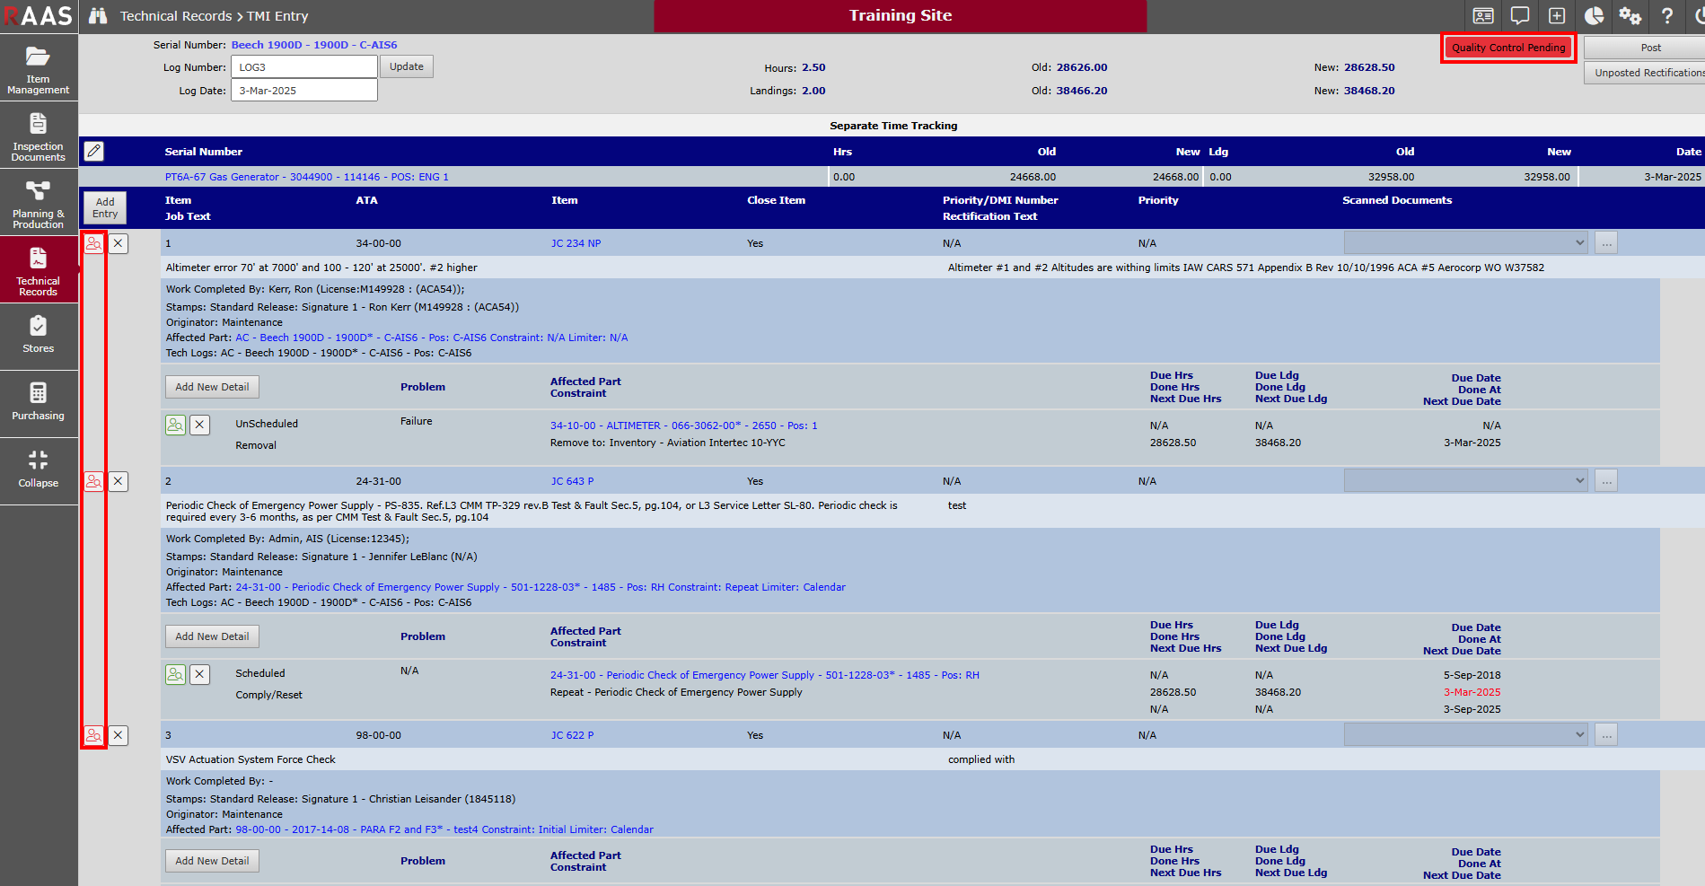Open the Inspection Documents panel
Screen dimensions: 1705x886
pos(39,135)
